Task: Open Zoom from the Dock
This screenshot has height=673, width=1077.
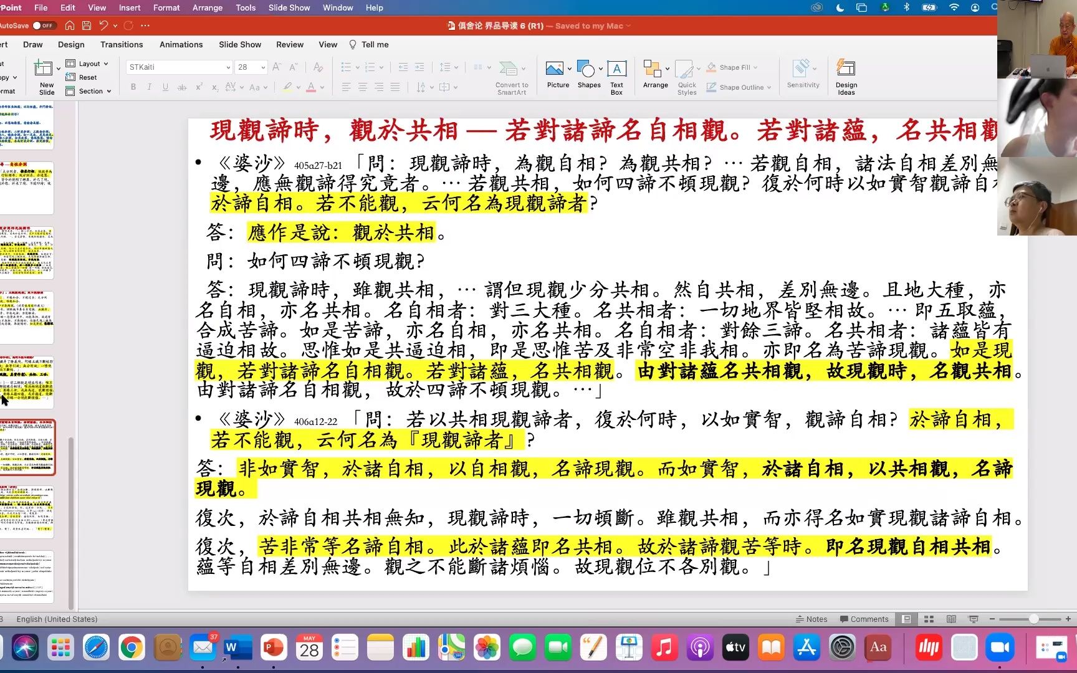Action: coord(1000,647)
